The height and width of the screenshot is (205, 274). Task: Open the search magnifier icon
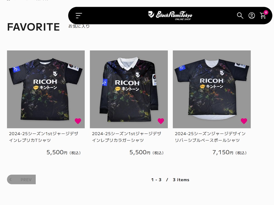[x=240, y=16]
